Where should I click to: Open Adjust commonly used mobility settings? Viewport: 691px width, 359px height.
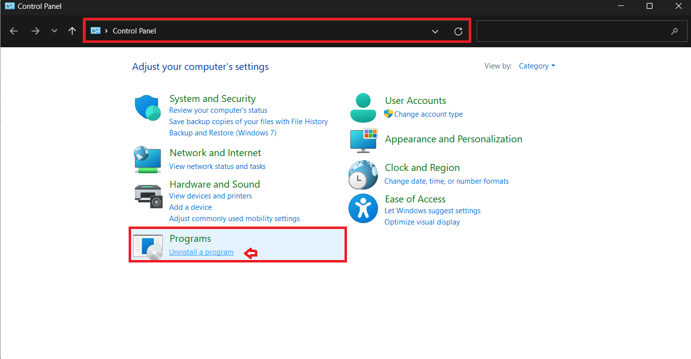235,219
